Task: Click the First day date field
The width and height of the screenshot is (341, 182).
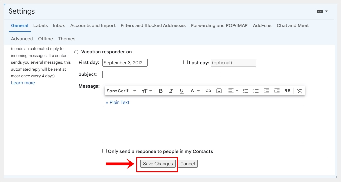Action: point(125,63)
